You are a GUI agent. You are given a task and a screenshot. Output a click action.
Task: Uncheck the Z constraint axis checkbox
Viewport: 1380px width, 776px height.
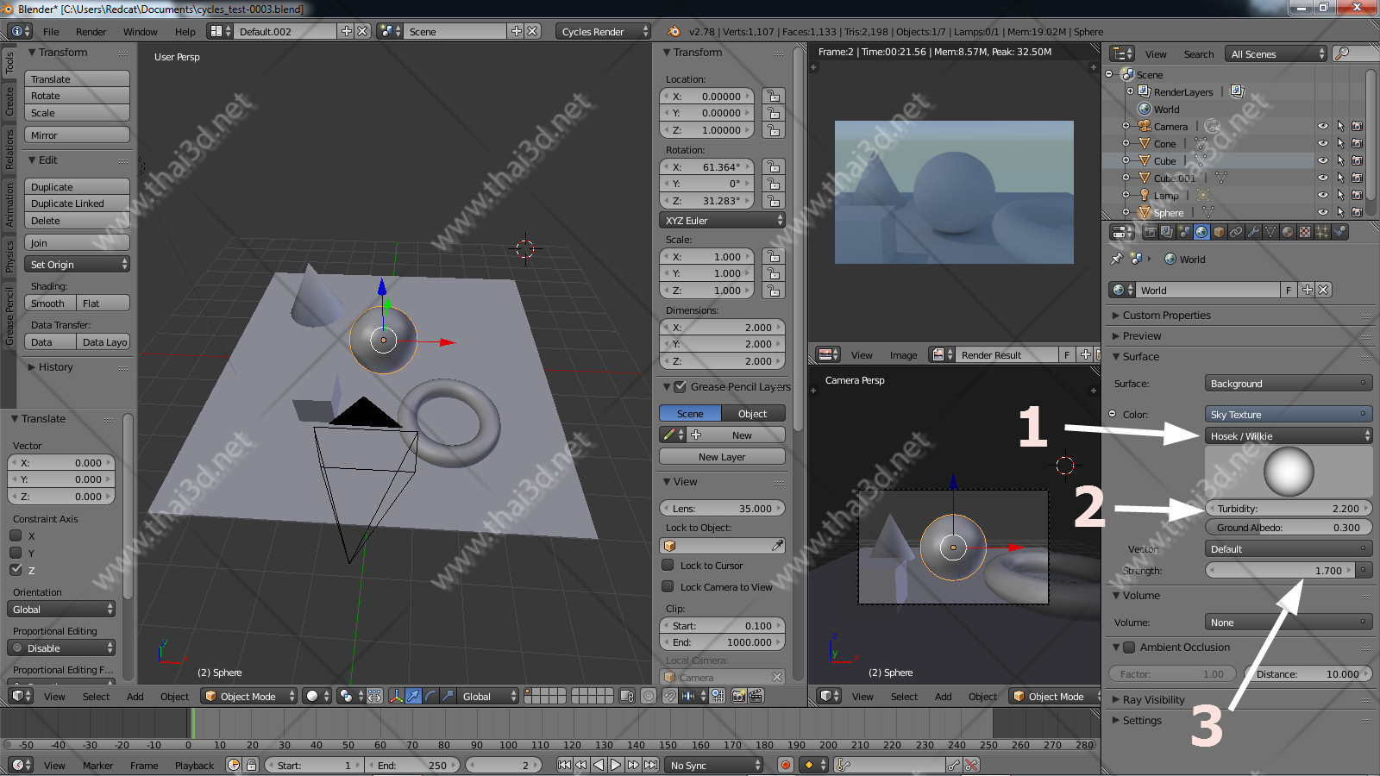coord(16,570)
